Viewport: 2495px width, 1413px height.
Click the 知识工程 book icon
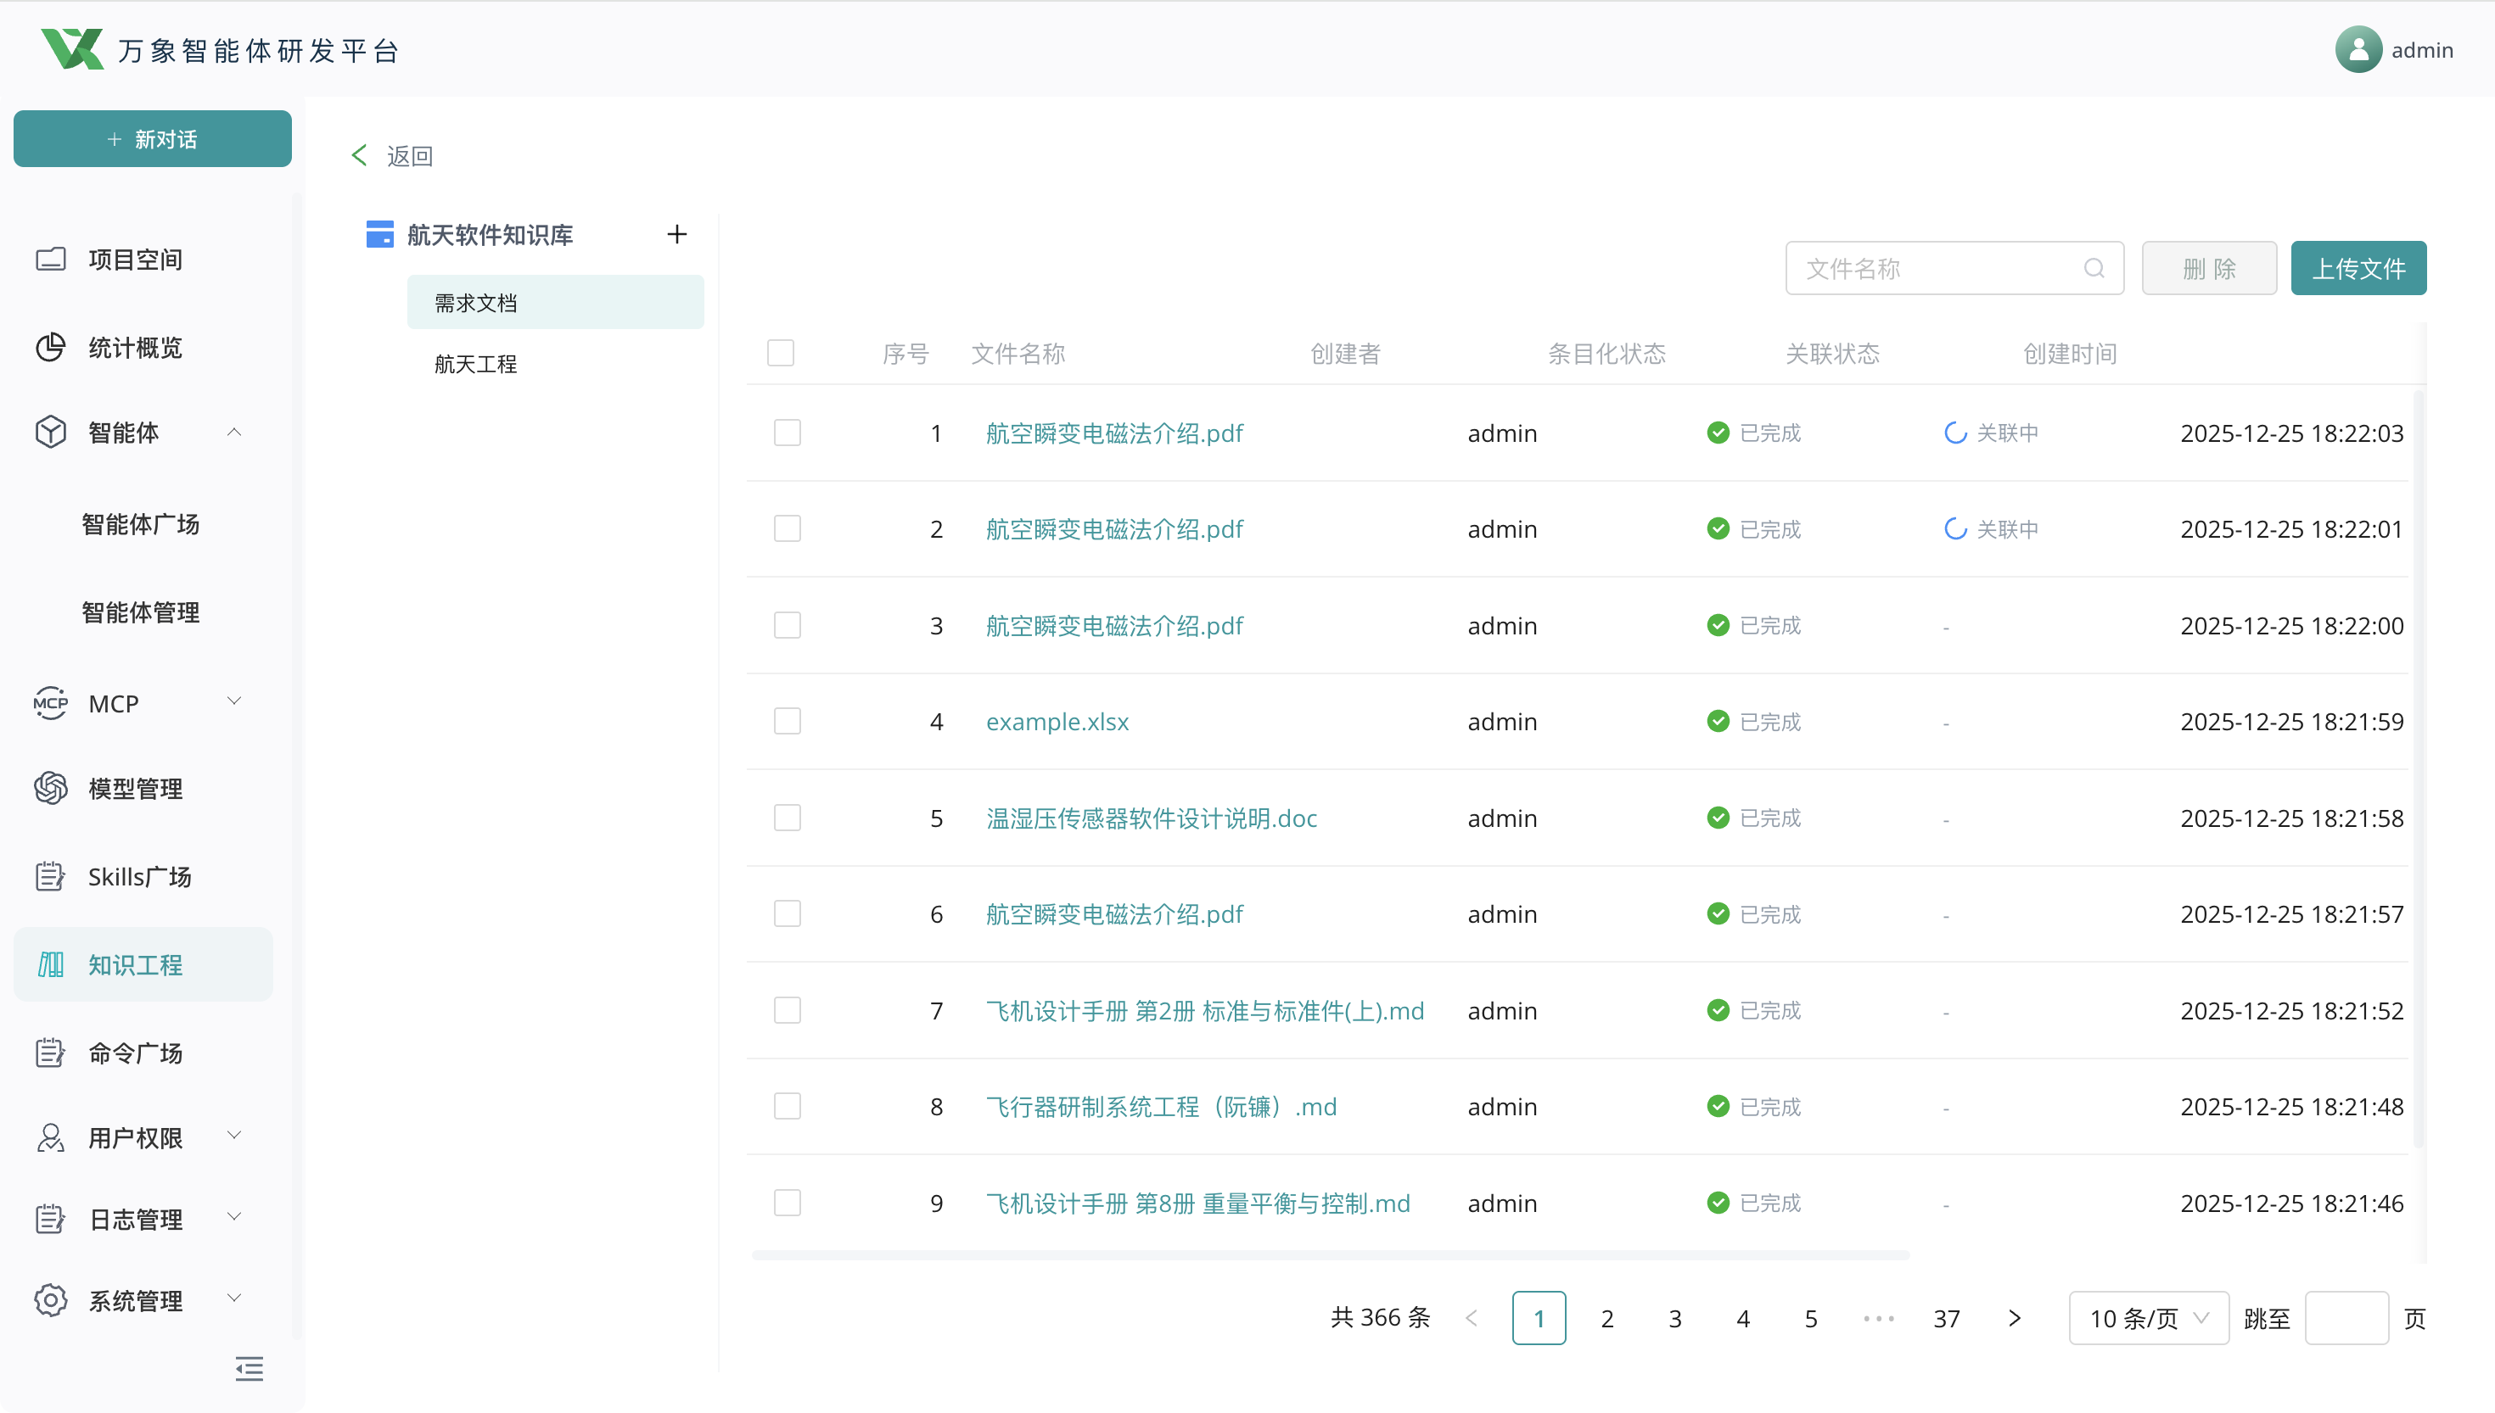point(50,964)
